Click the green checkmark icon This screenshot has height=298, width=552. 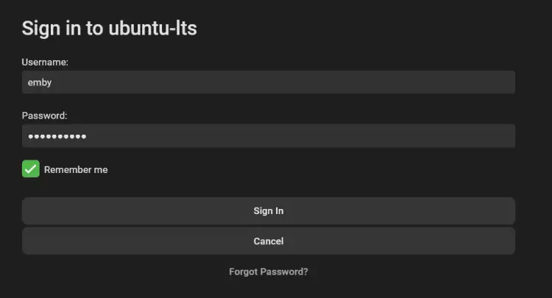pyautogui.click(x=30, y=169)
